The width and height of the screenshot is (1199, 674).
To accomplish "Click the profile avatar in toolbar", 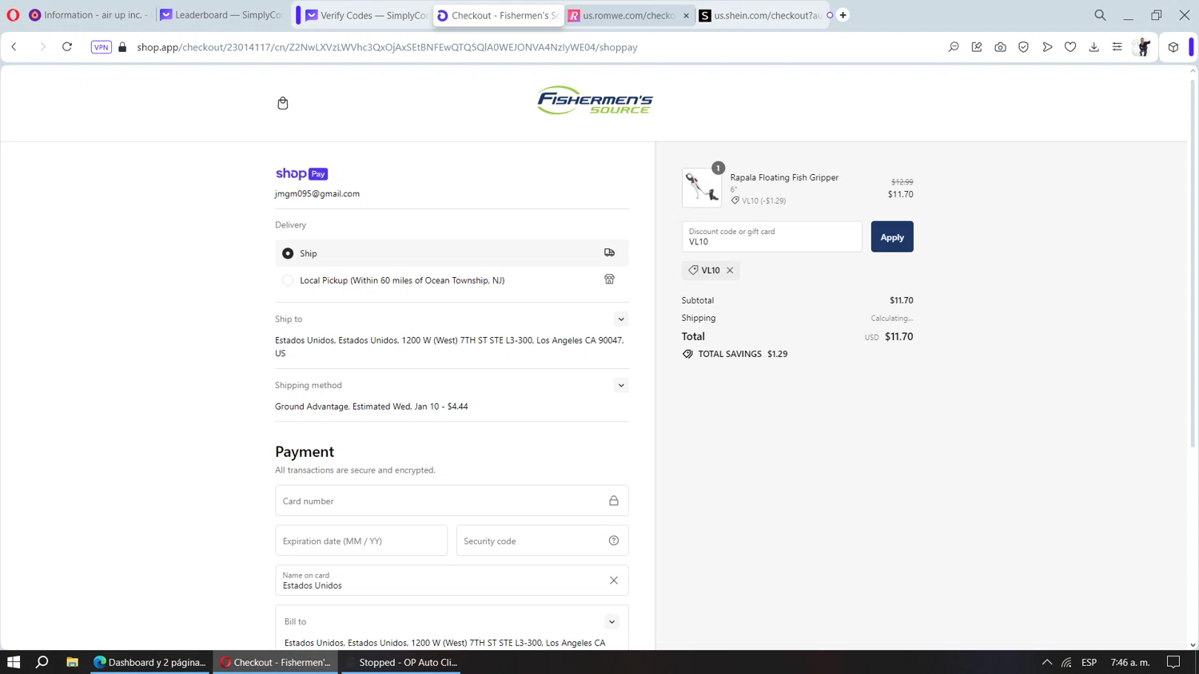I will pos(1143,47).
